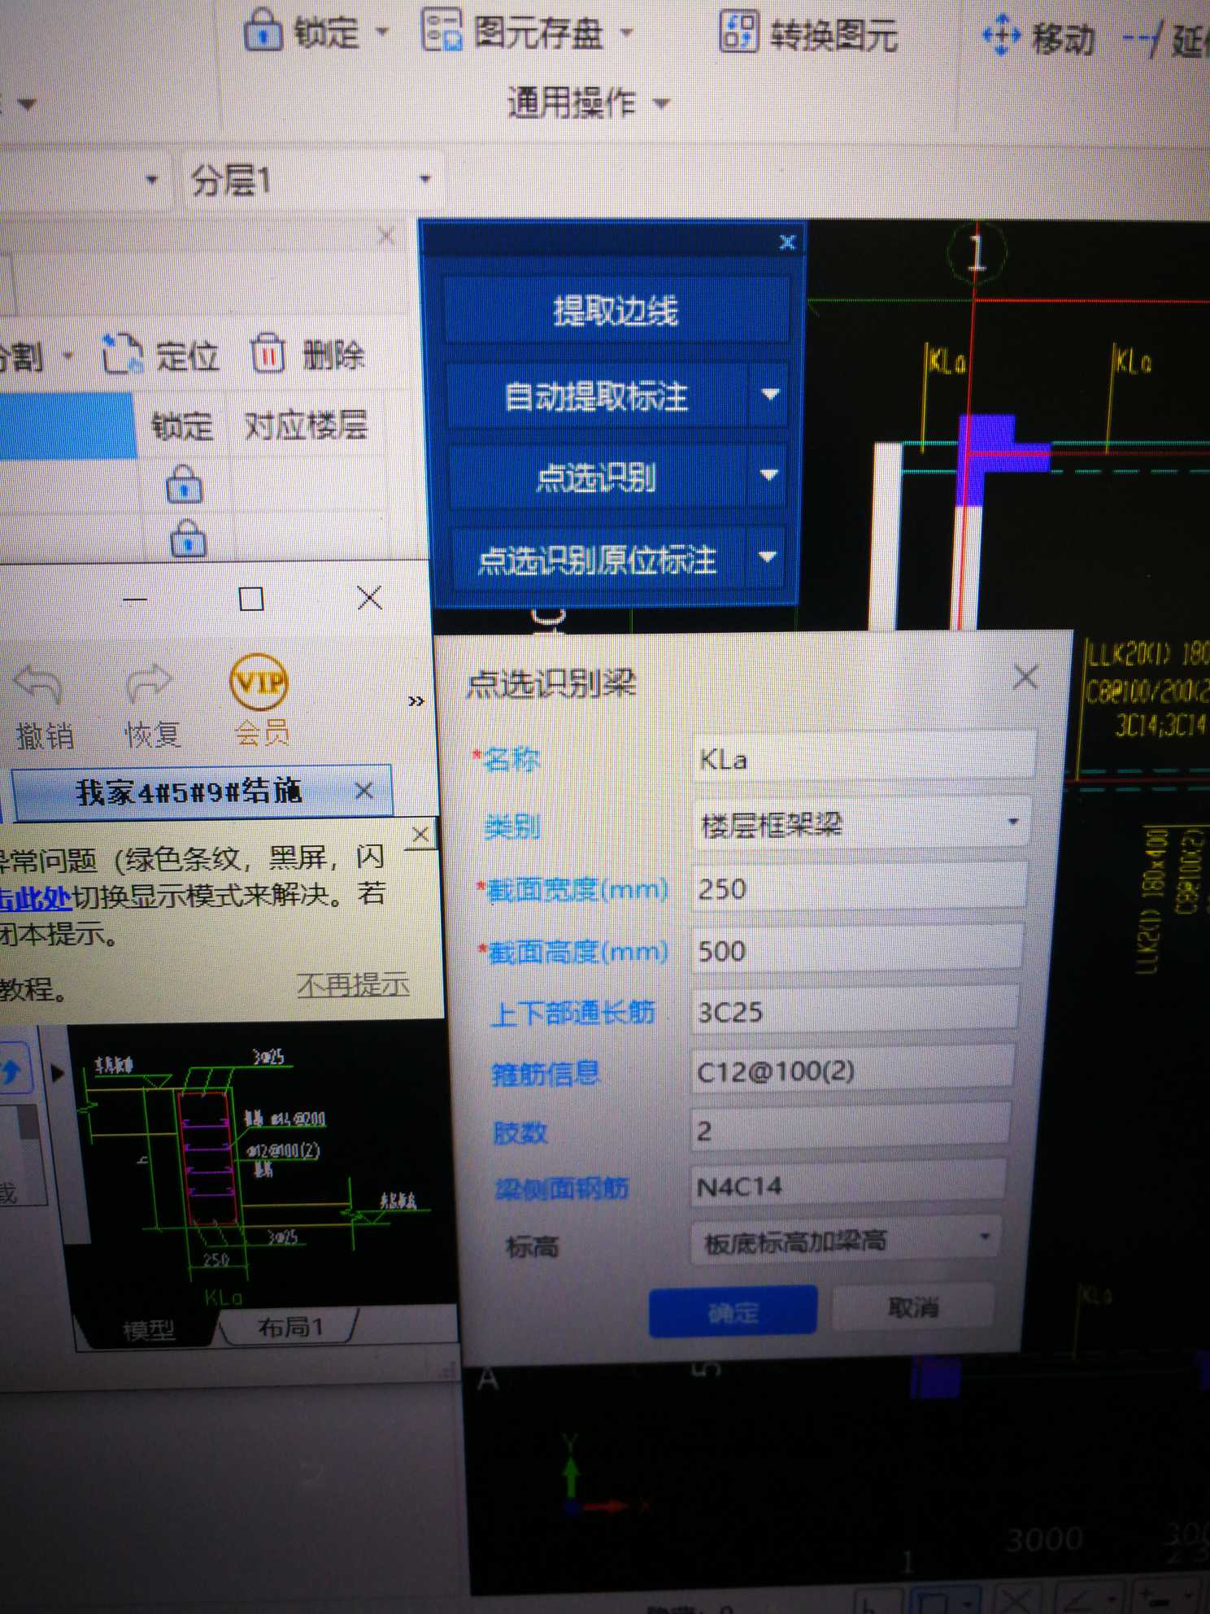Click the 截面宽度 field showing 250
The image size is (1210, 1614).
(858, 888)
